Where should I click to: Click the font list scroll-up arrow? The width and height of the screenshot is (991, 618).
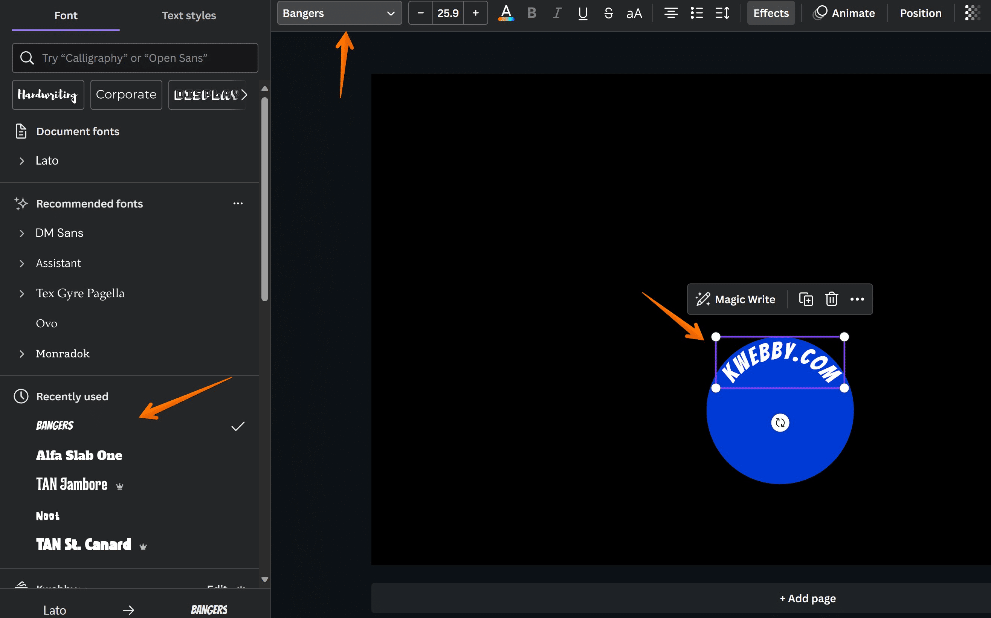[264, 89]
